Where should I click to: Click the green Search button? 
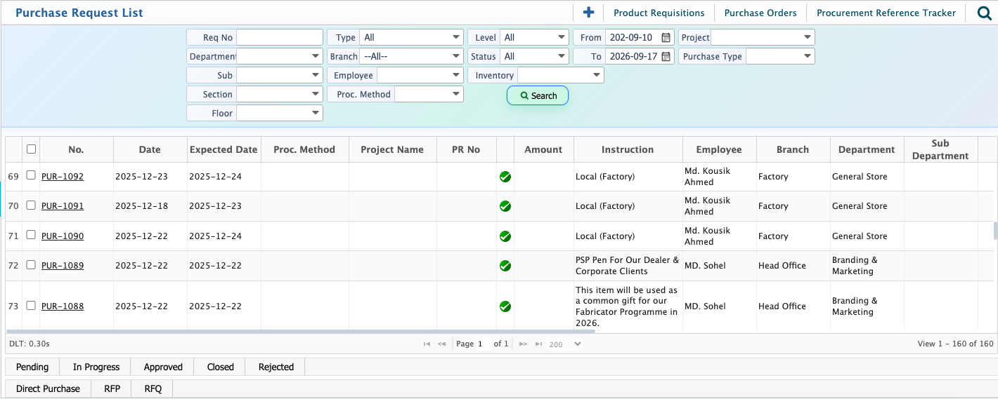(538, 96)
